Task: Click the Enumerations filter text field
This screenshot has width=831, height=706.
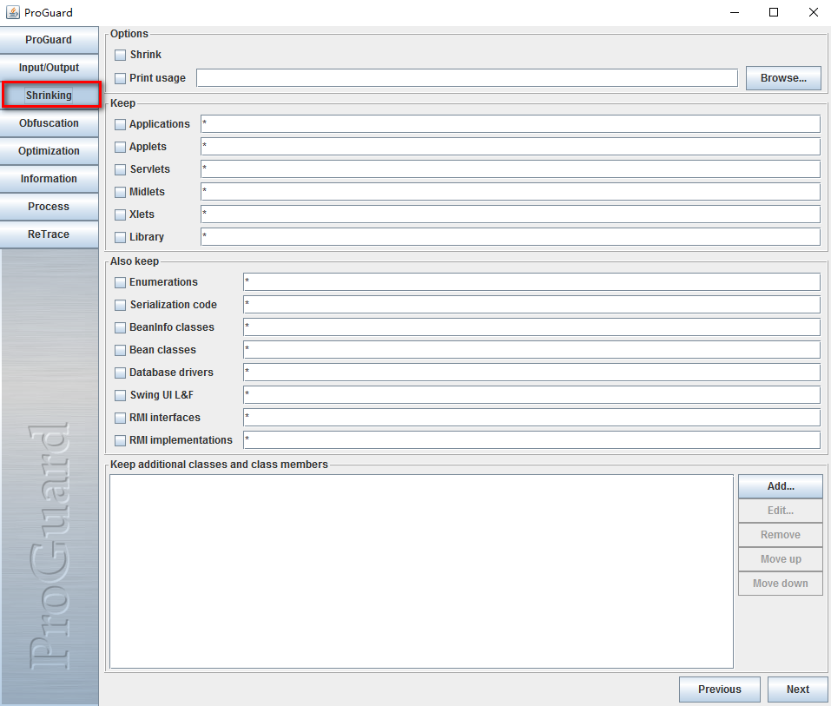Action: pyautogui.click(x=531, y=282)
